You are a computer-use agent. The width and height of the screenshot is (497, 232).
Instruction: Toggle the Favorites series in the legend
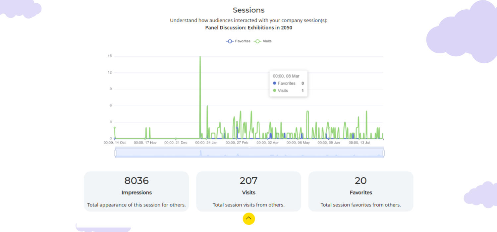click(242, 41)
